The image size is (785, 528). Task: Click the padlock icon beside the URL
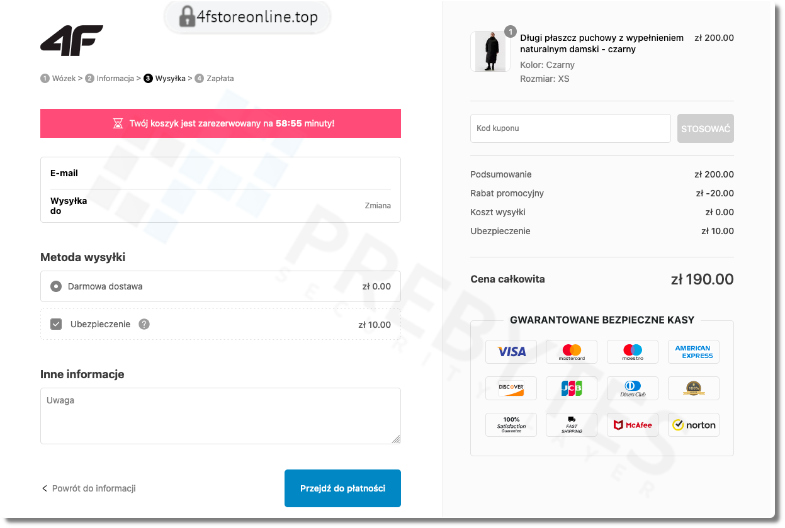pyautogui.click(x=187, y=17)
